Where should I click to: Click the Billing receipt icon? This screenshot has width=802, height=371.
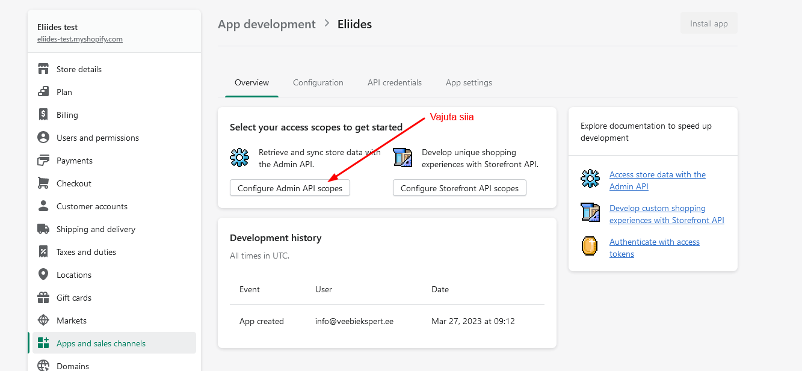[43, 115]
